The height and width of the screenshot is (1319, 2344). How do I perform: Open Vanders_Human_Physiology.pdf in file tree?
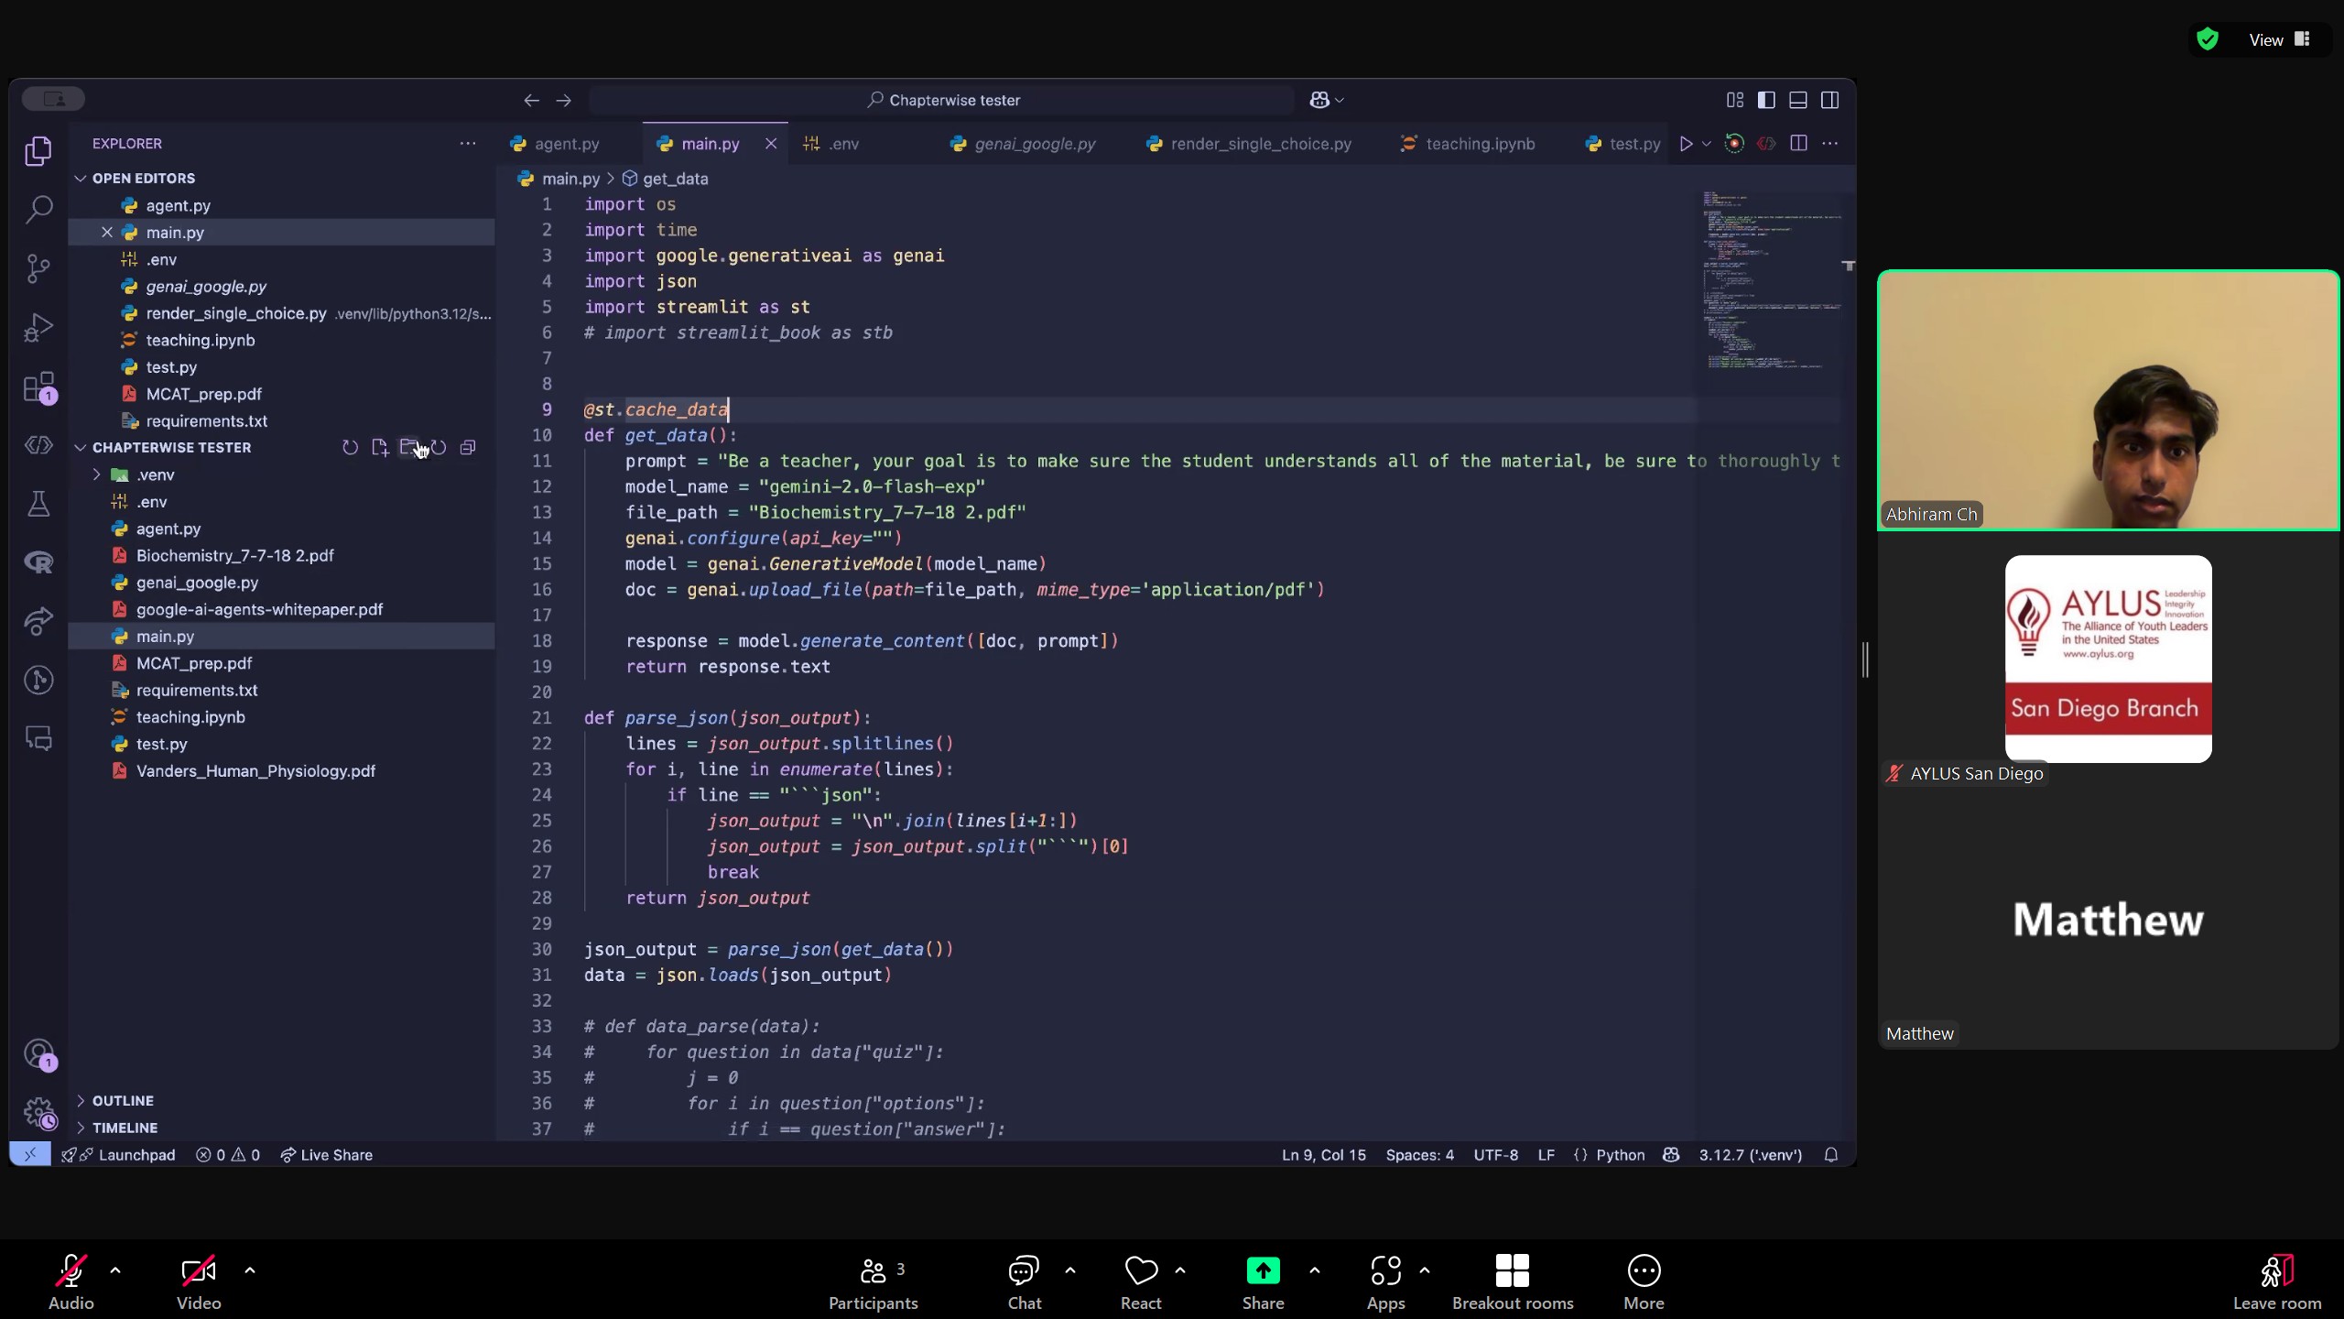pyautogui.click(x=255, y=772)
